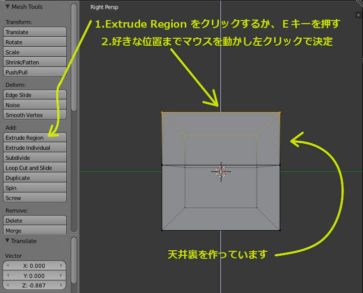Viewport: 363px width, 293px height.
Task: Click the Smooth Vertex button
Action: coord(35,115)
